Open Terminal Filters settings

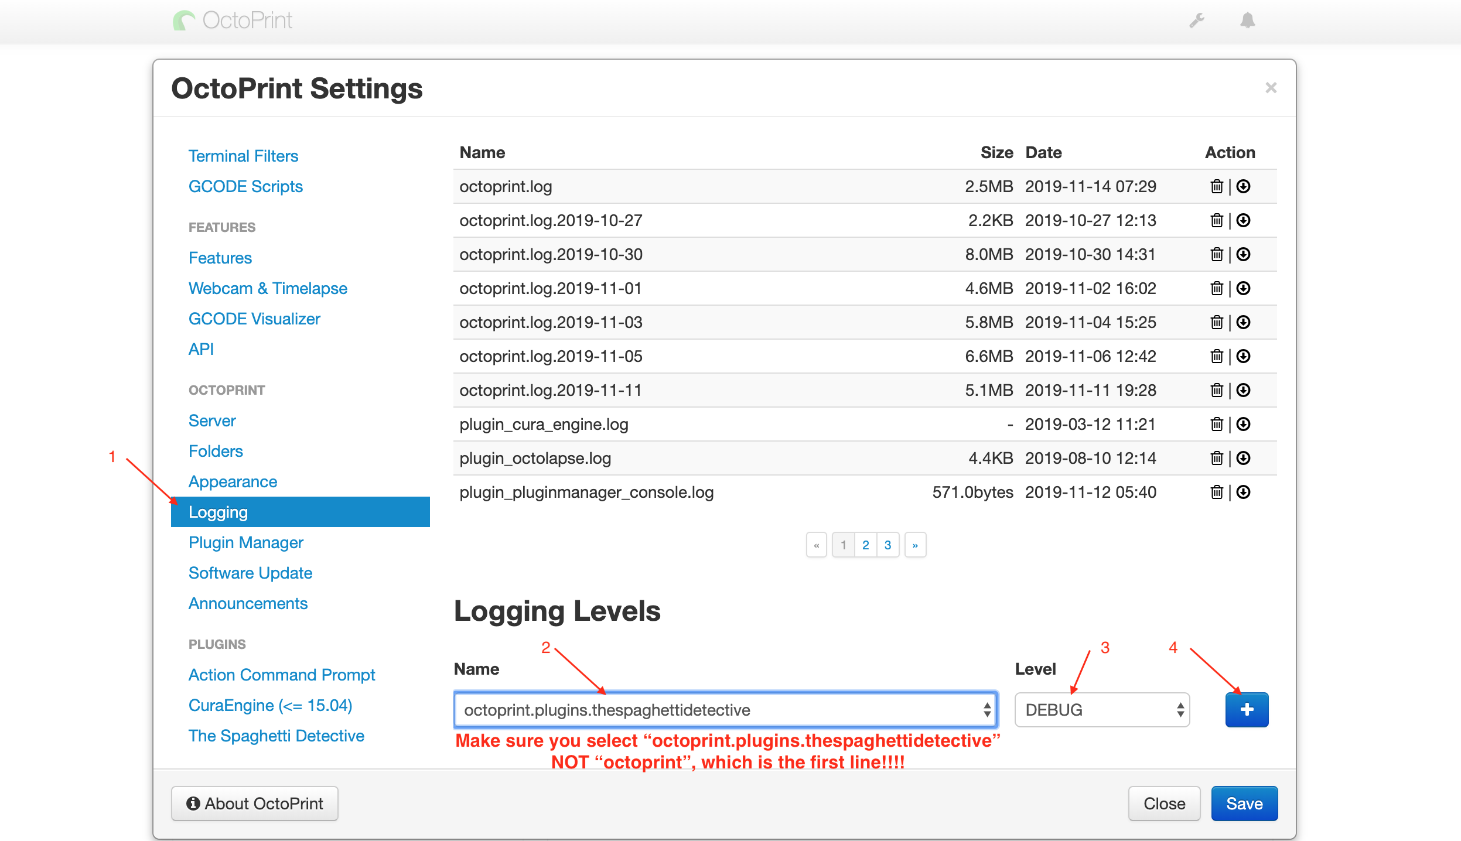pos(243,156)
